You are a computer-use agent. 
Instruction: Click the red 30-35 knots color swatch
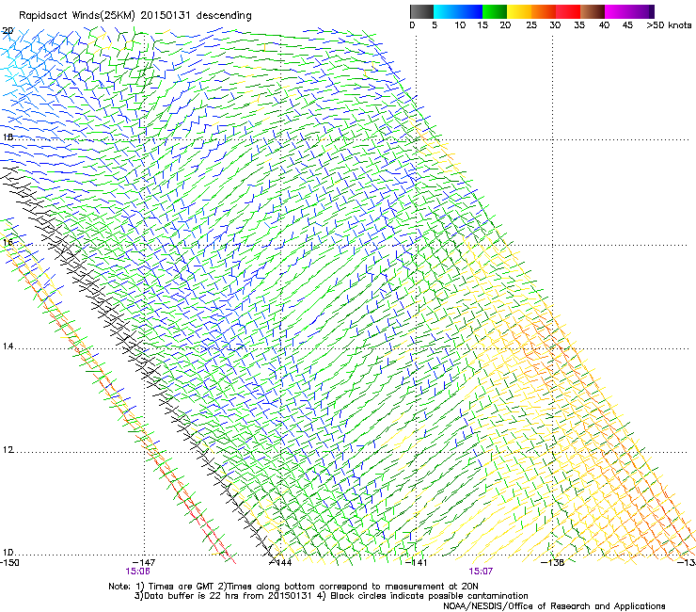568,11
